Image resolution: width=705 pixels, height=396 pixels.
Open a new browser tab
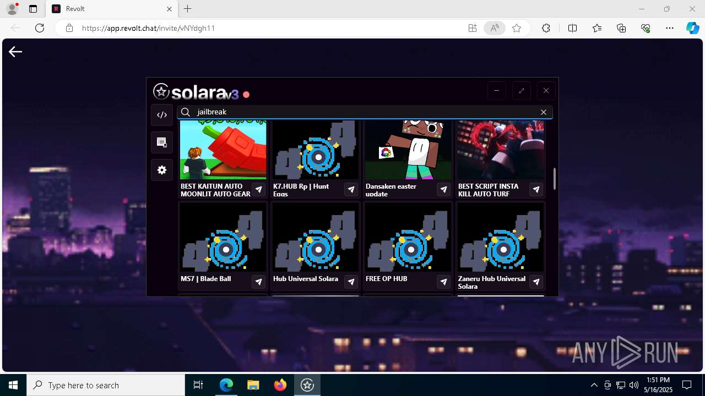[188, 9]
